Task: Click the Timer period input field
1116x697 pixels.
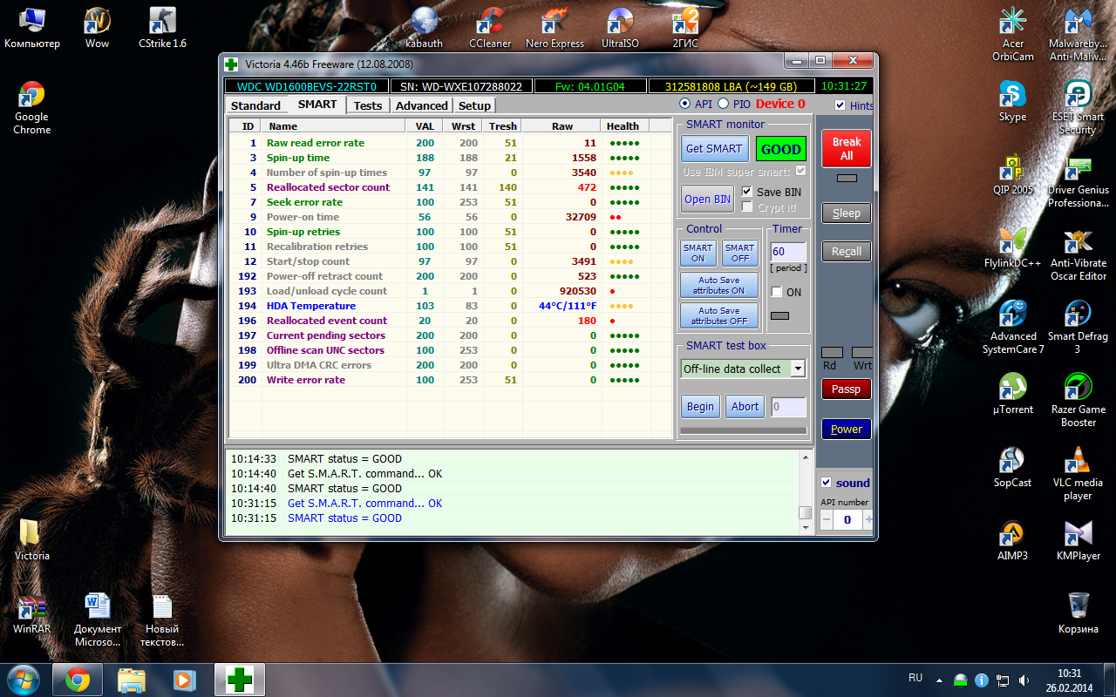Action: click(x=788, y=252)
